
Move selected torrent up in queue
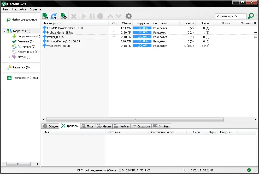pos(110,16)
